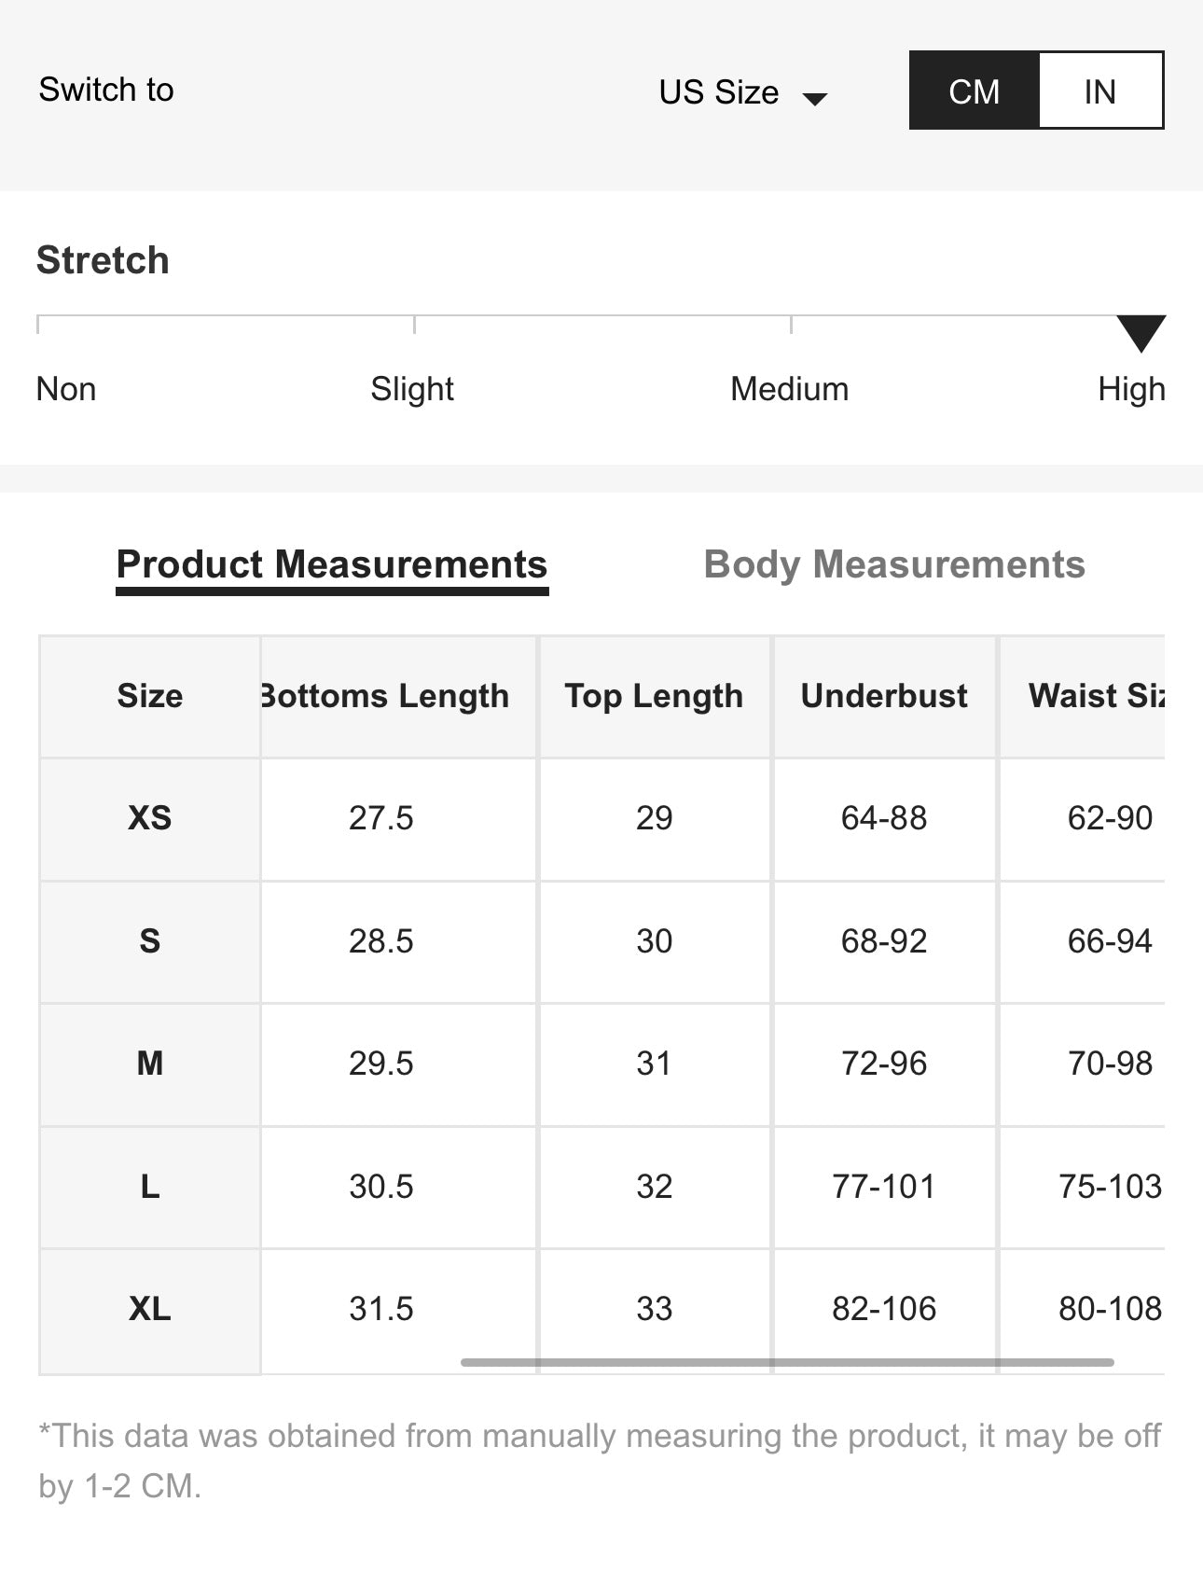The height and width of the screenshot is (1572, 1203).
Task: Open the US Size dropdown
Action: coord(719,92)
